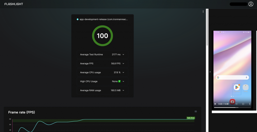This screenshot has width=257, height=132.
Task: Open the Frame rate chart hamburger menu
Action: point(196,111)
